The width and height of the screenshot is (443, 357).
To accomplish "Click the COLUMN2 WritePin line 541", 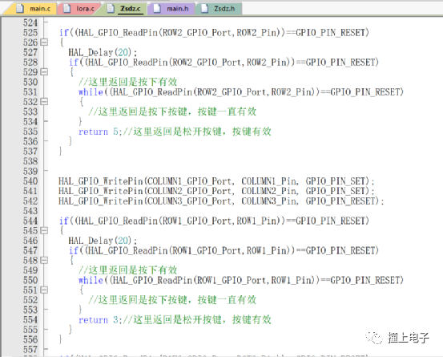I will [x=216, y=191].
